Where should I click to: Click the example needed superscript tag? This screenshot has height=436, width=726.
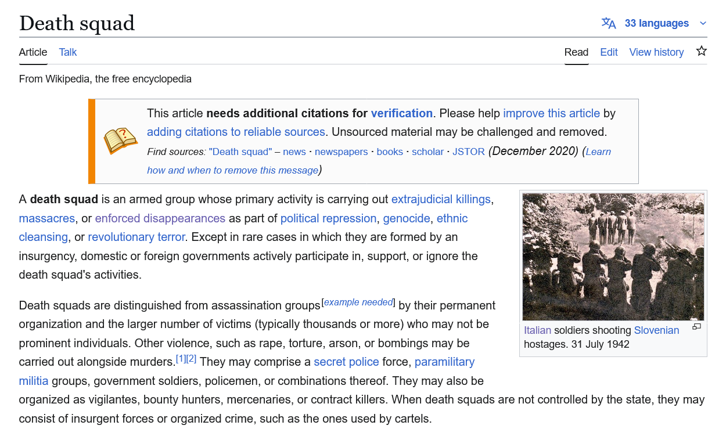pyautogui.click(x=358, y=302)
